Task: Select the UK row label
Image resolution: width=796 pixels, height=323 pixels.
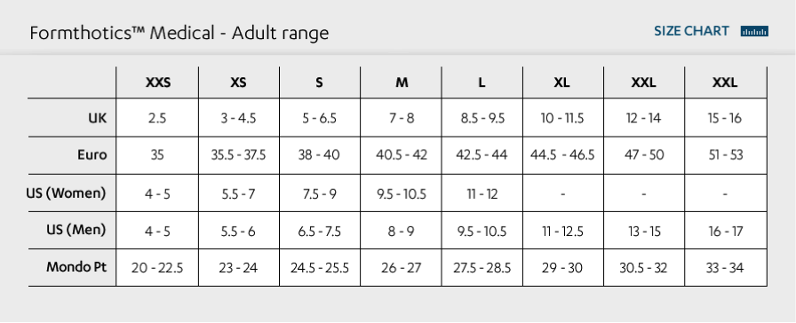Action: point(98,118)
